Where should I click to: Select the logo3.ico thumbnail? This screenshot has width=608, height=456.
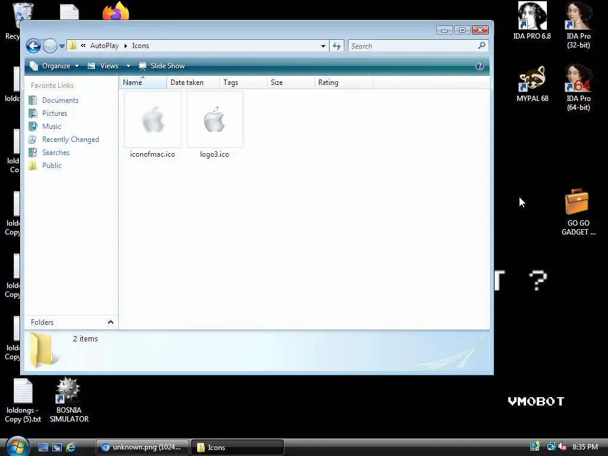(215, 119)
